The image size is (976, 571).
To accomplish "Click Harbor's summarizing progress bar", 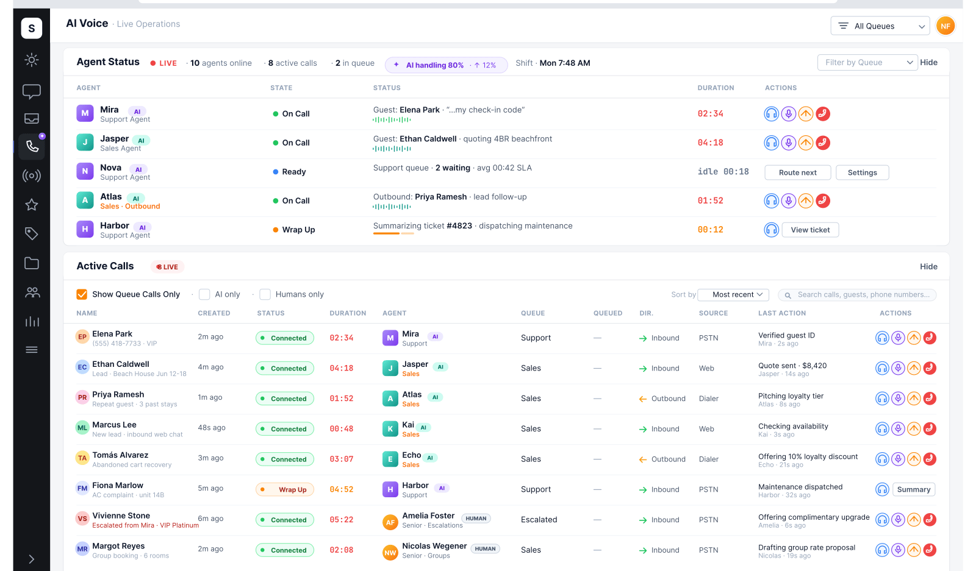I will point(393,233).
